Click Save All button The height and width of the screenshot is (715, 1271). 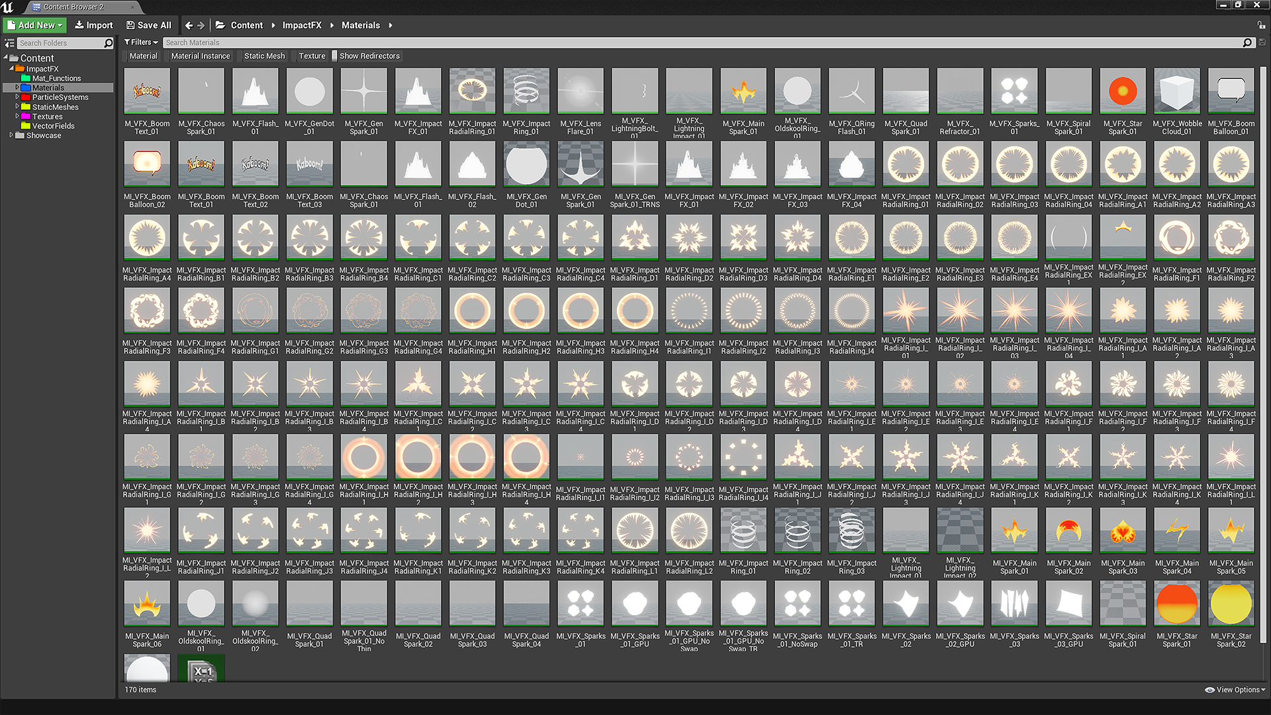click(x=149, y=25)
